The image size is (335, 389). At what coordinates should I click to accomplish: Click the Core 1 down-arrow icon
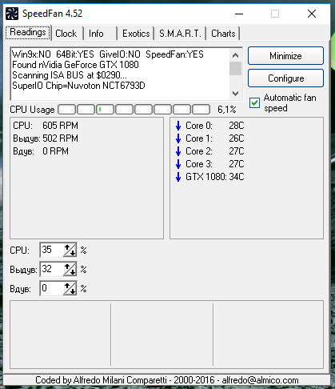(x=178, y=138)
